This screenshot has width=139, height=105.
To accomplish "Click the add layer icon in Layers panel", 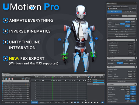I will (x=89, y=77).
